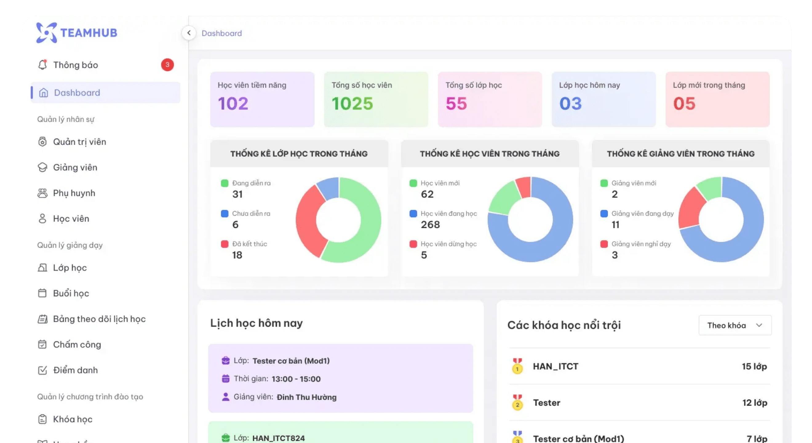The width and height of the screenshot is (812, 443).
Task: Click the notification bell icon
Action: [42, 65]
